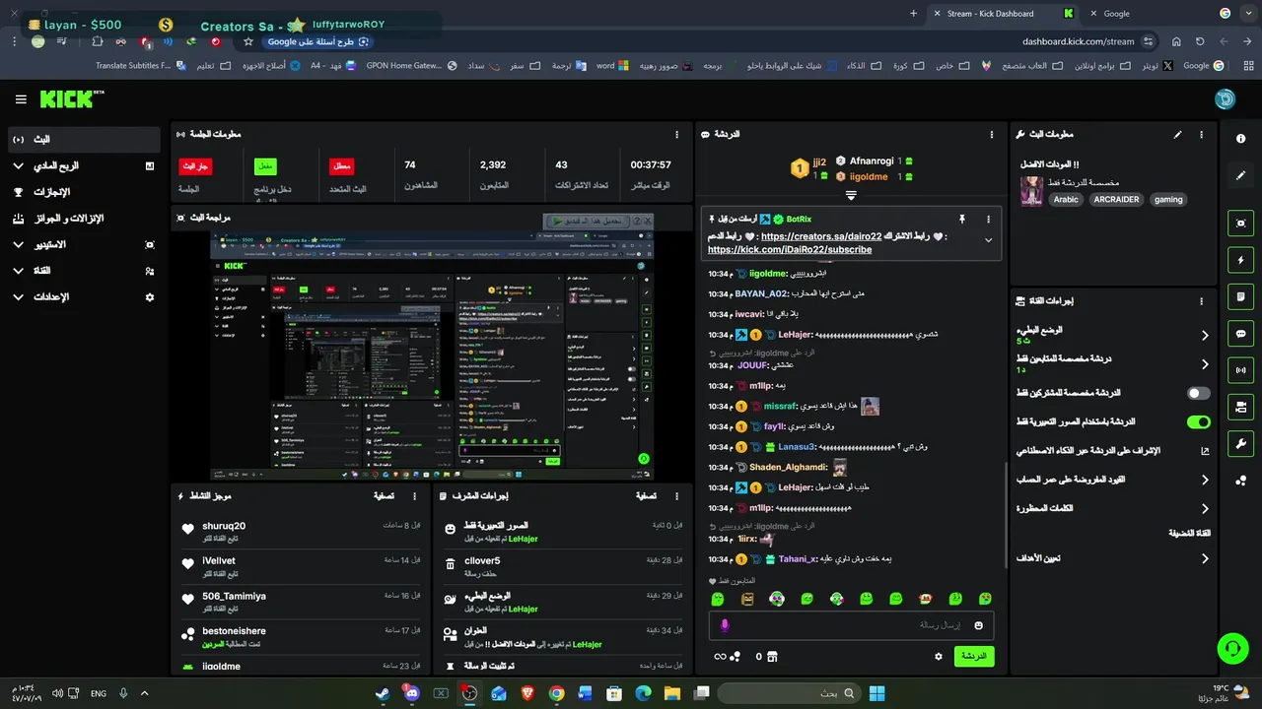Select the stream preview icon in right sidebar
Screen dimensions: 1262x709
click(x=1240, y=224)
